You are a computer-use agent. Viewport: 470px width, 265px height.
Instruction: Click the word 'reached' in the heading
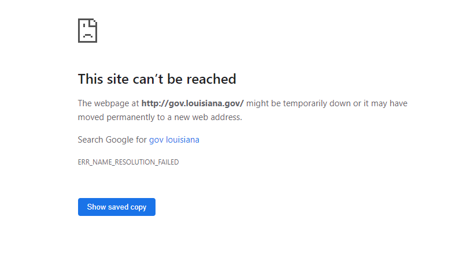pos(211,79)
